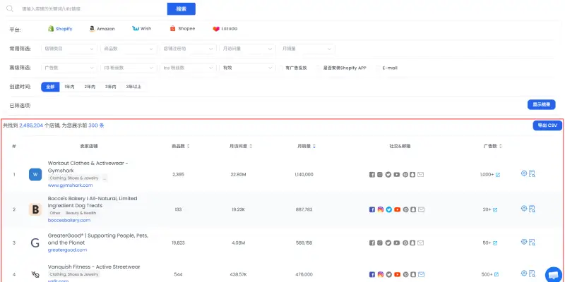
Task: Open Bocce's Bakery colored Instagram icon
Action: point(381,209)
